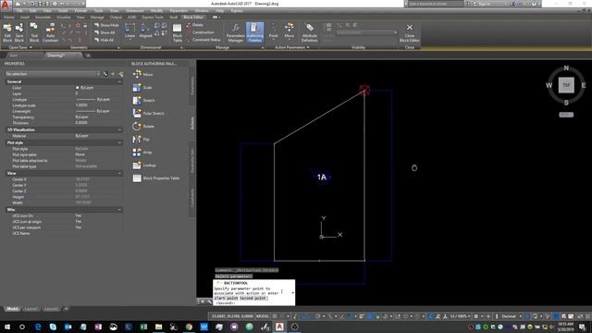Switch to the Start document tab
Viewport: 592px width, 333px height.
(x=14, y=55)
